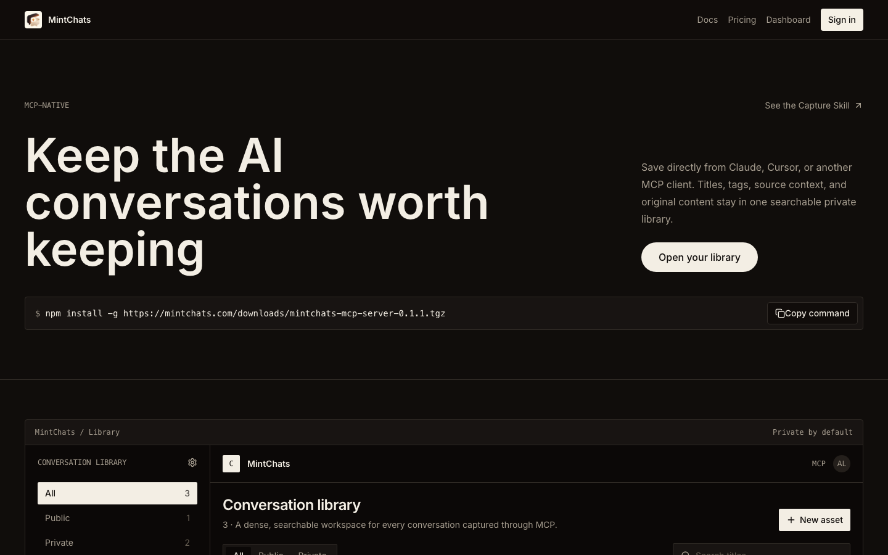Image resolution: width=888 pixels, height=555 pixels.
Task: Click the Conversation library heading
Action: coord(292,505)
